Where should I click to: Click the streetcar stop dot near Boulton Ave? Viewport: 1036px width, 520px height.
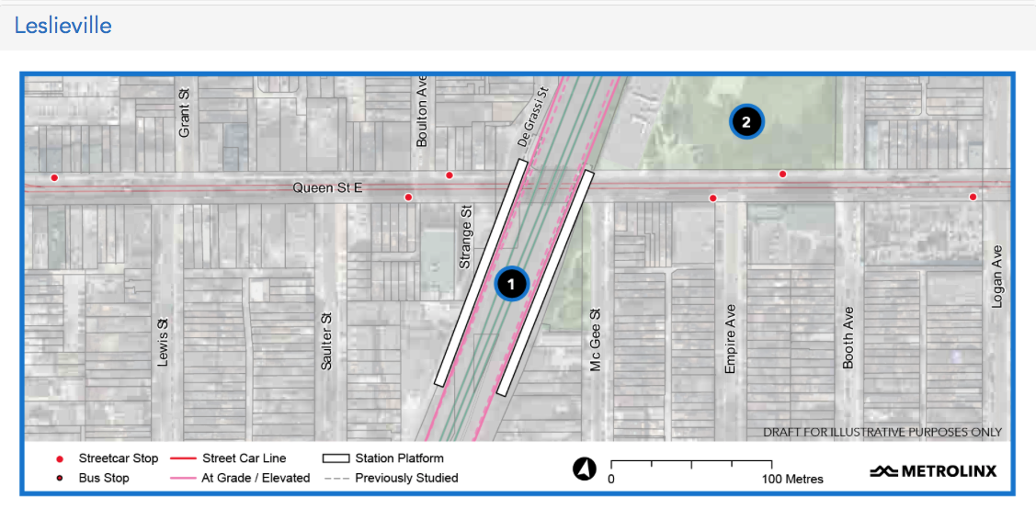[450, 175]
